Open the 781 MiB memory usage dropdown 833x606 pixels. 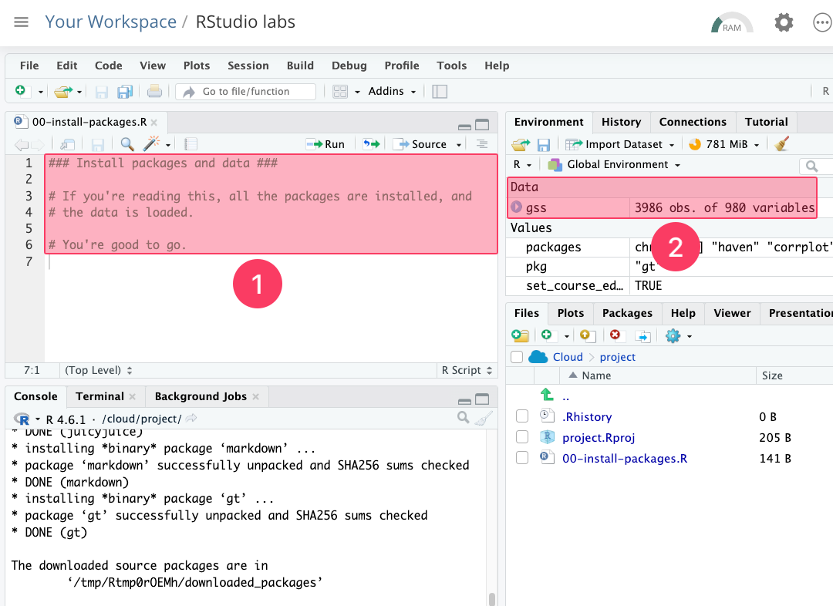pos(724,144)
